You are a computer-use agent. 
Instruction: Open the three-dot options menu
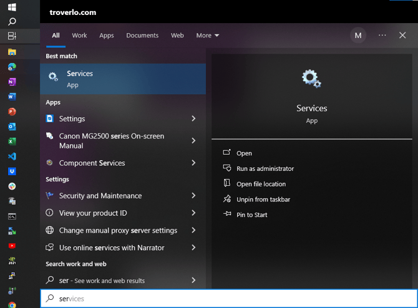tap(382, 35)
